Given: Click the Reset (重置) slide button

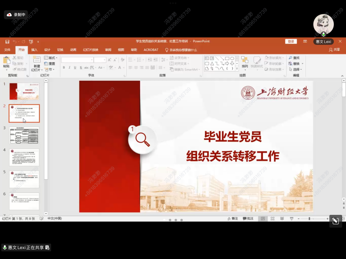Looking at the screenshot, I should 50,63.
